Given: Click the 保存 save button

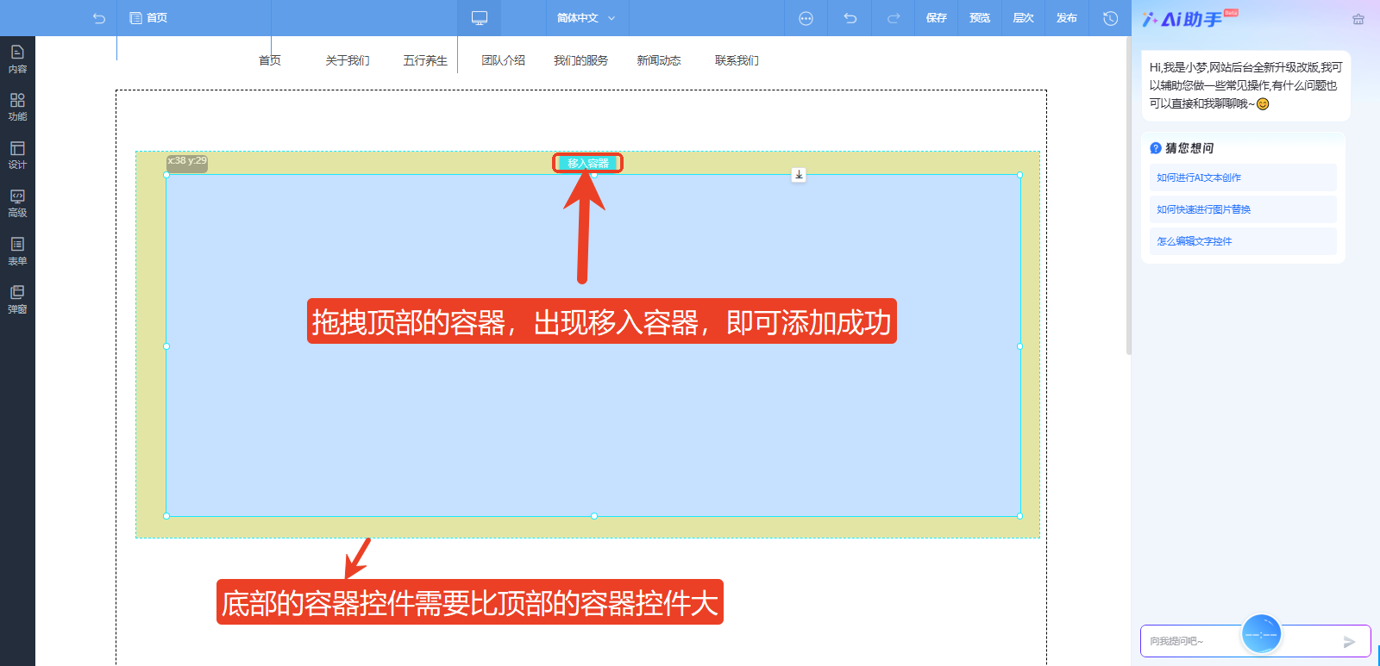Looking at the screenshot, I should 937,18.
